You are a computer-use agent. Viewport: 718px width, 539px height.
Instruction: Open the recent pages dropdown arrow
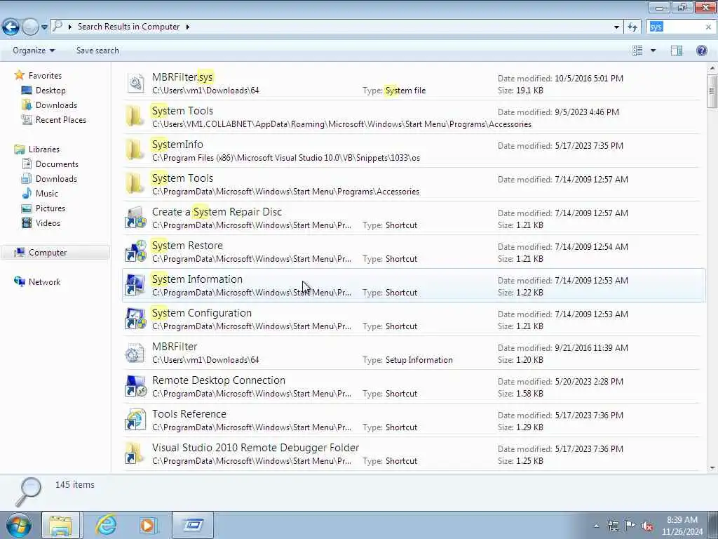44,27
